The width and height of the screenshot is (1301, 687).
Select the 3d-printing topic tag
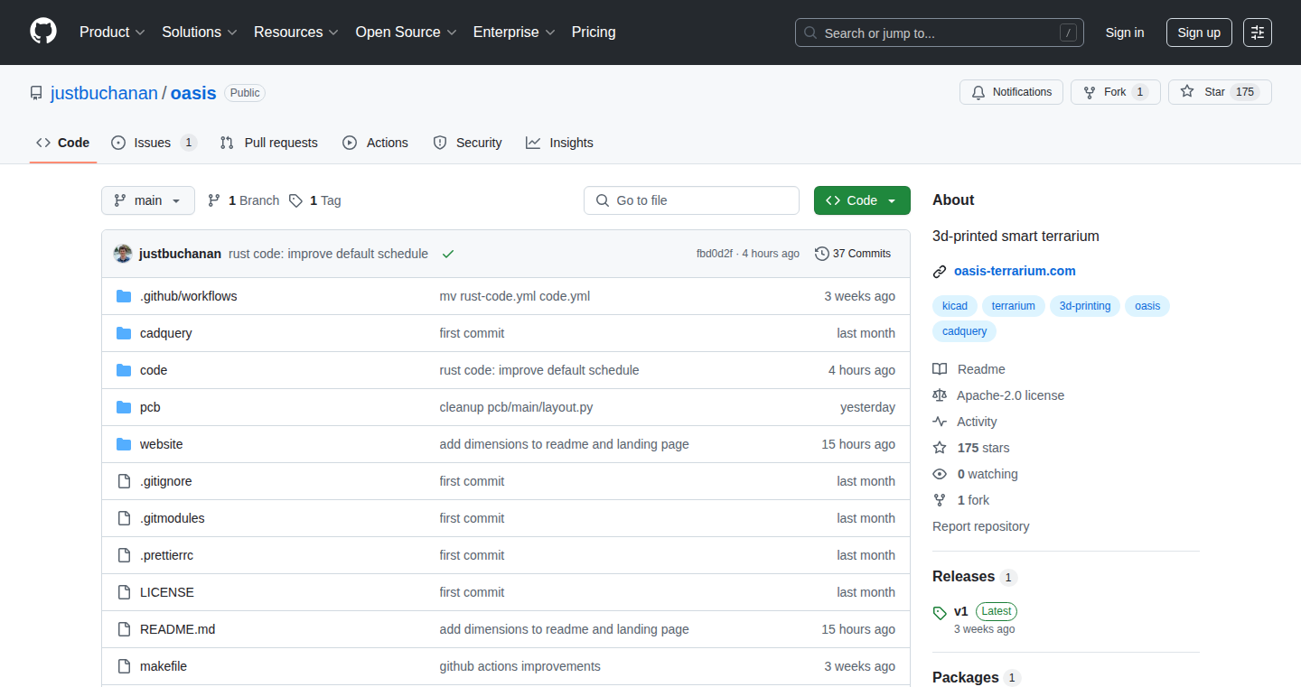(1085, 306)
